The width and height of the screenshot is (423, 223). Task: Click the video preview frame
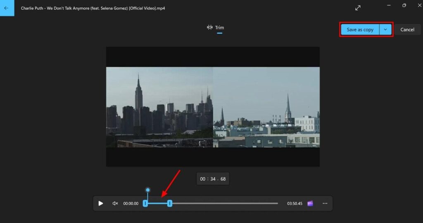coord(213,107)
